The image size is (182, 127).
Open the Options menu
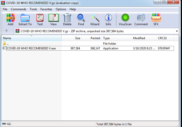[61, 9]
